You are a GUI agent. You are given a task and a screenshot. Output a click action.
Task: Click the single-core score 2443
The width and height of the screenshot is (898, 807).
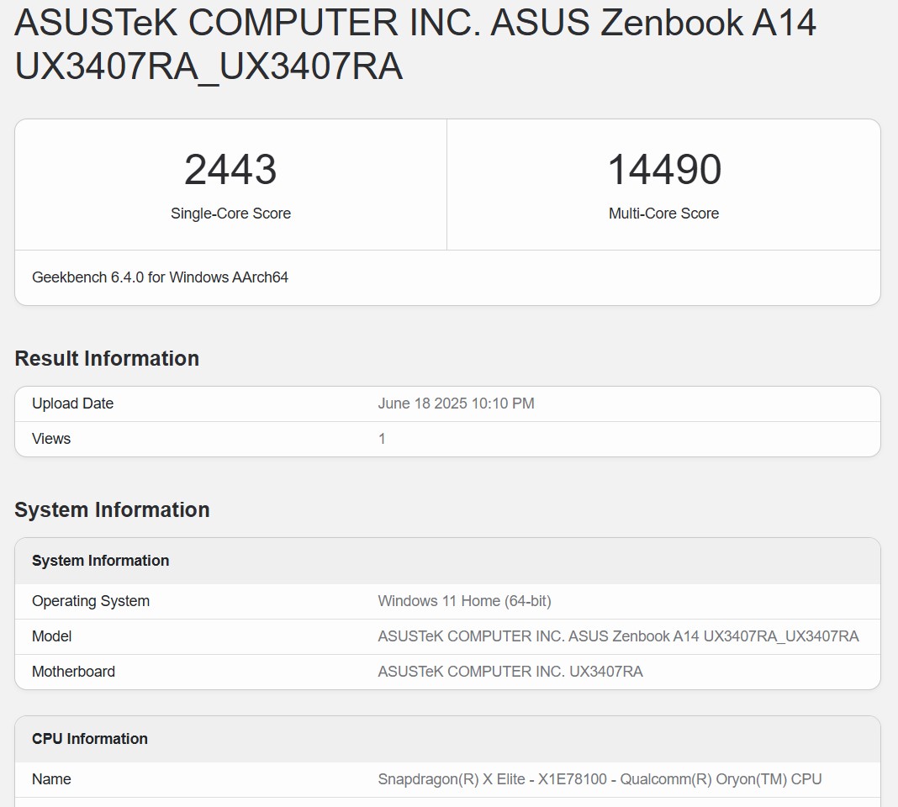click(x=230, y=170)
